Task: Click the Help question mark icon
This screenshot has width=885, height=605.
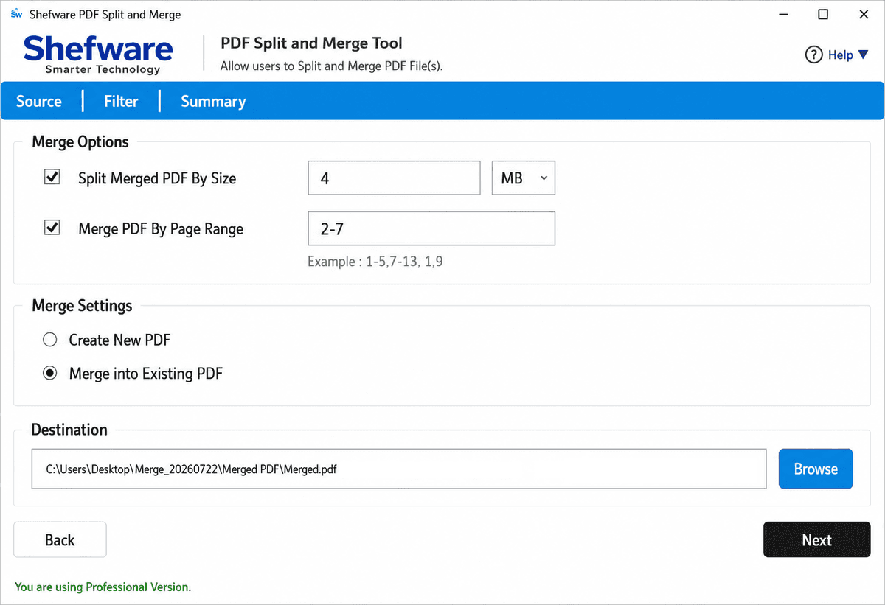Action: click(813, 55)
